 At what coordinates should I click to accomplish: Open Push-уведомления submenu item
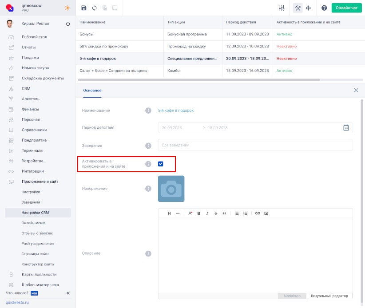click(x=37, y=244)
